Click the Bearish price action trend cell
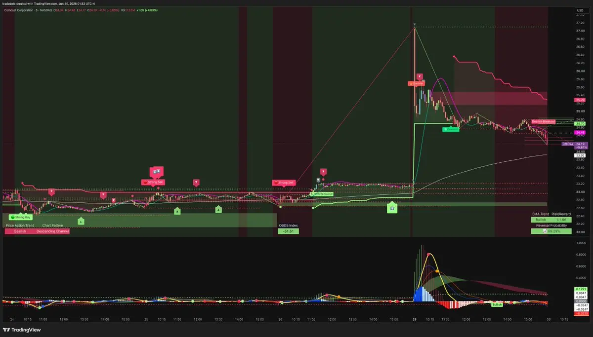Screen dimensions: 593x337 pos(20,231)
